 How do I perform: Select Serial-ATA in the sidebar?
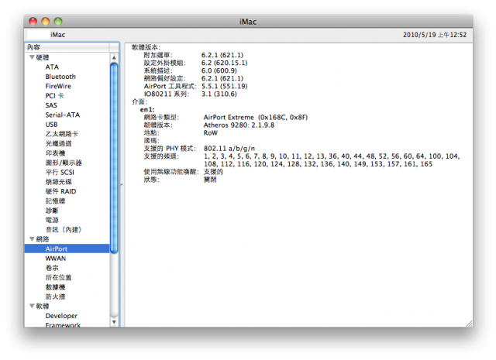tap(62, 115)
